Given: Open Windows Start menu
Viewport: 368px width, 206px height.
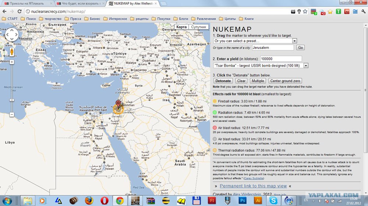Looking at the screenshot, I should click(7, 201).
